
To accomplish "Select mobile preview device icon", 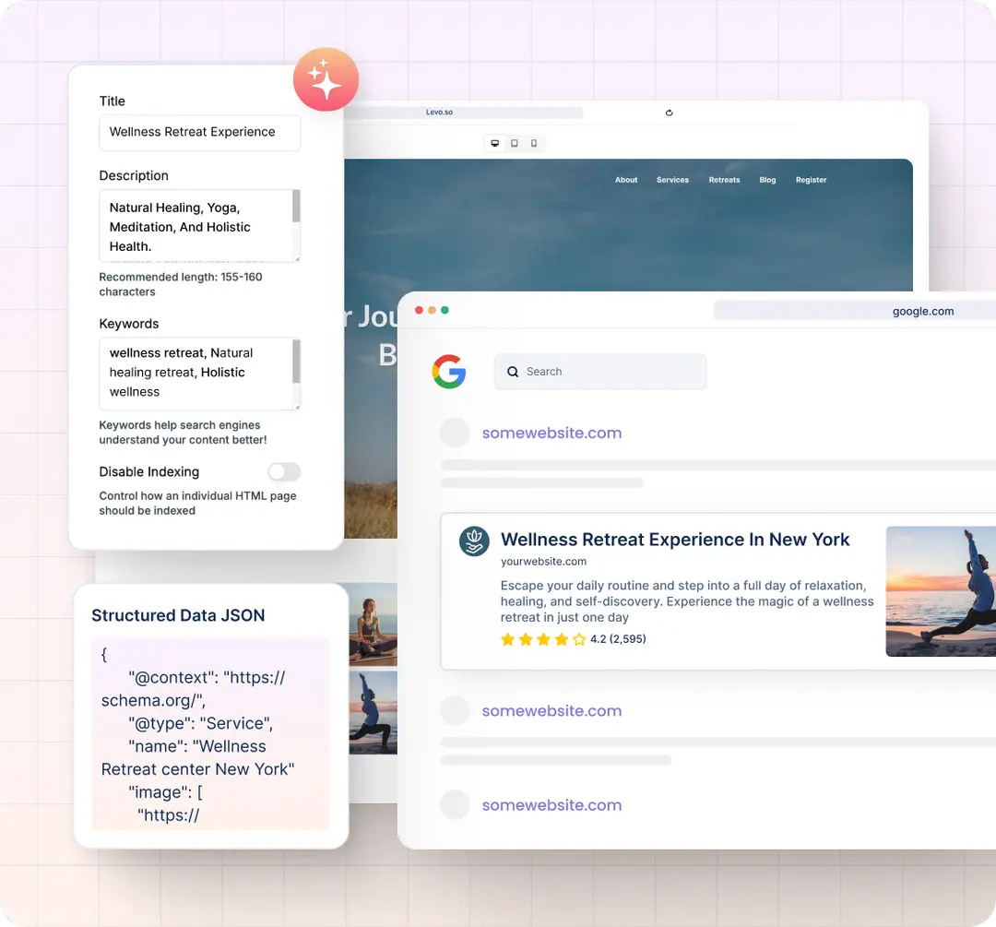I will [x=534, y=143].
